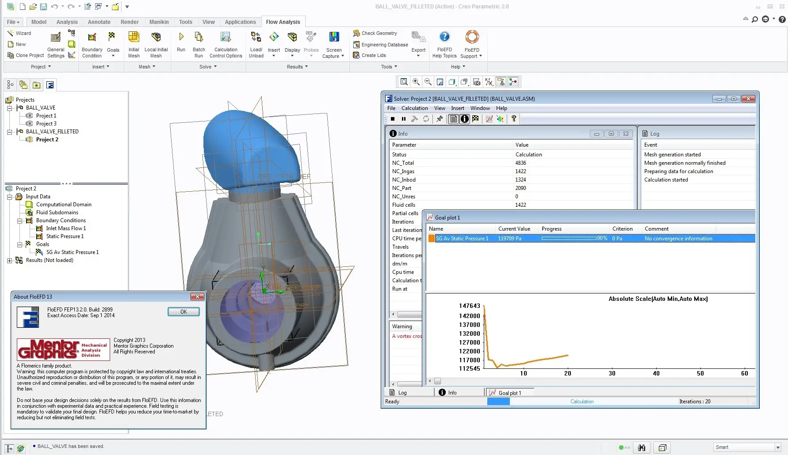The height and width of the screenshot is (455, 788).
Task: Click the pin icon in solver toolbar
Action: click(440, 119)
